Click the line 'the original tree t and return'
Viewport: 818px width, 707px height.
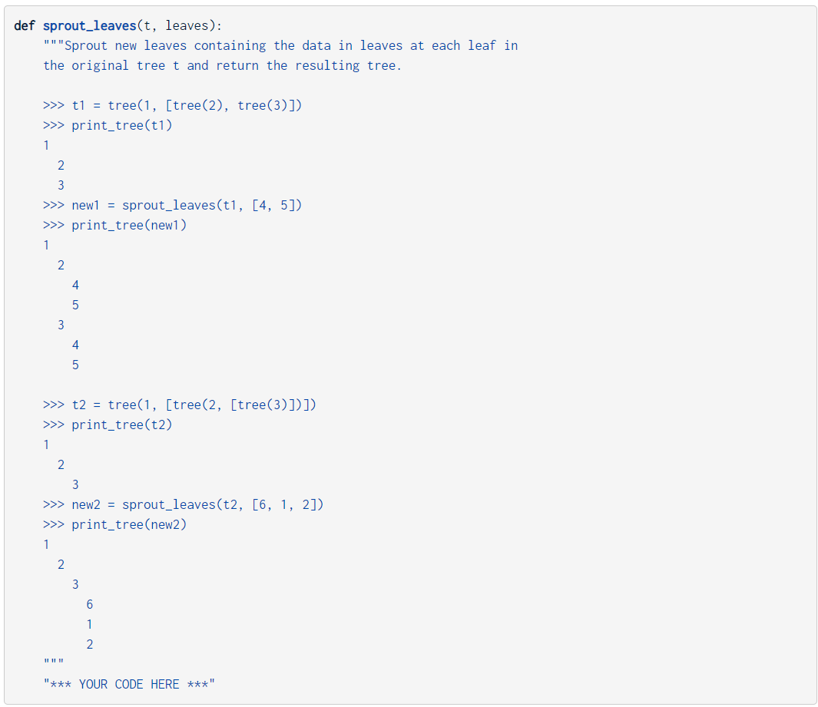(222, 66)
